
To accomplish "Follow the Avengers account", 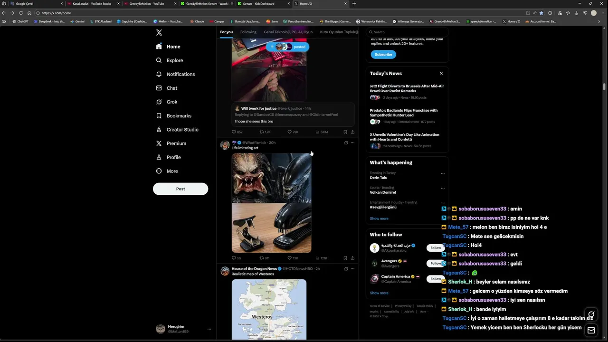I will coord(436,263).
